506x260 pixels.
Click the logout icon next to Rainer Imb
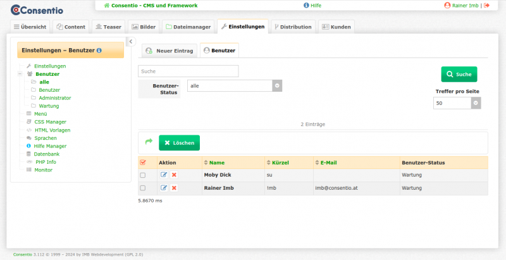click(486, 5)
